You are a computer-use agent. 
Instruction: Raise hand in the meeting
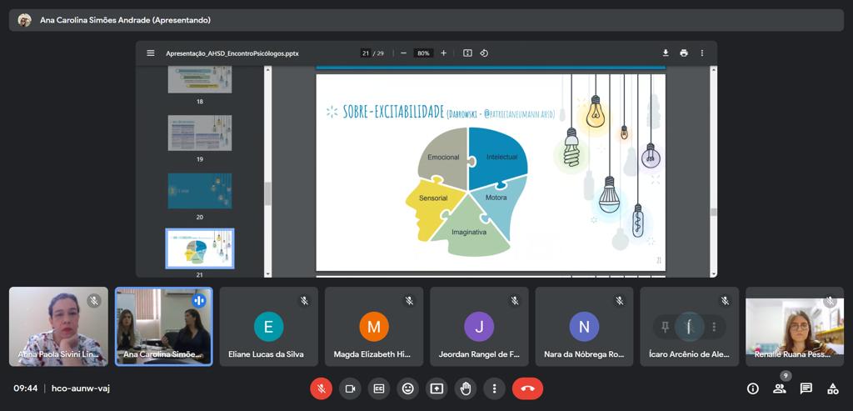tap(466, 388)
